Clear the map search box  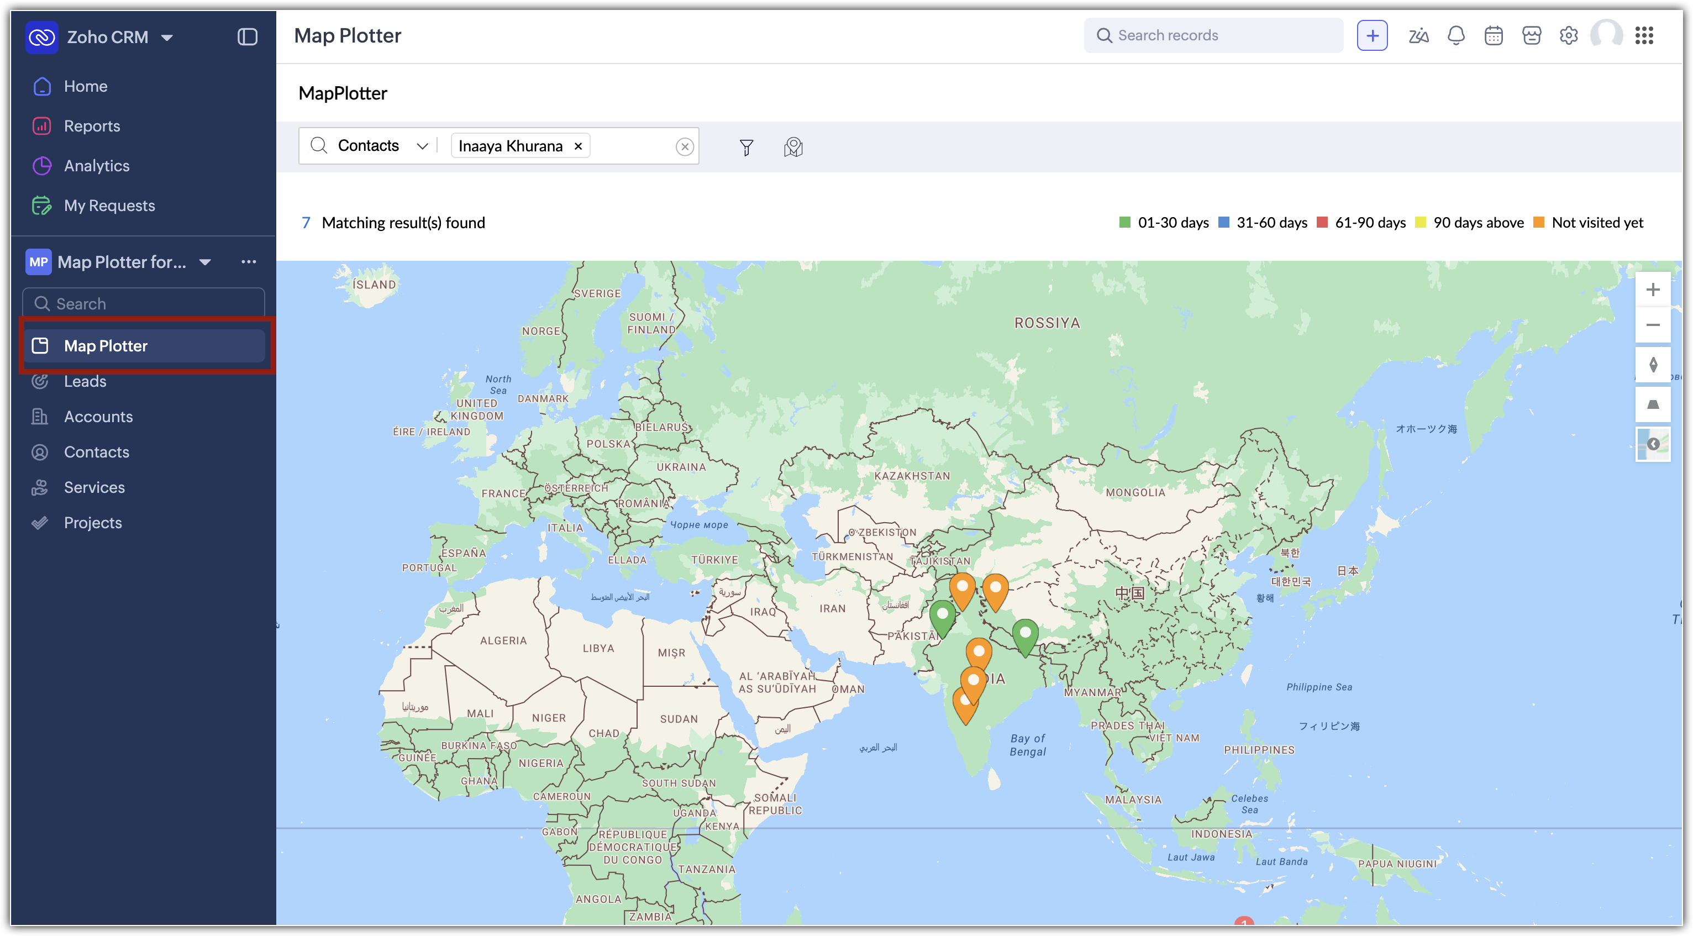[x=685, y=146]
